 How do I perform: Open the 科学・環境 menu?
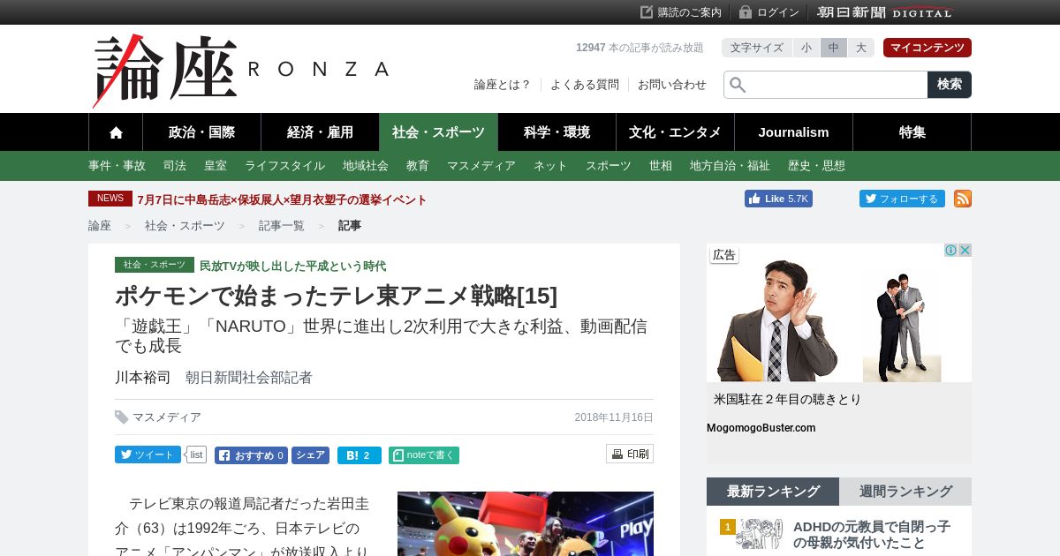556,132
